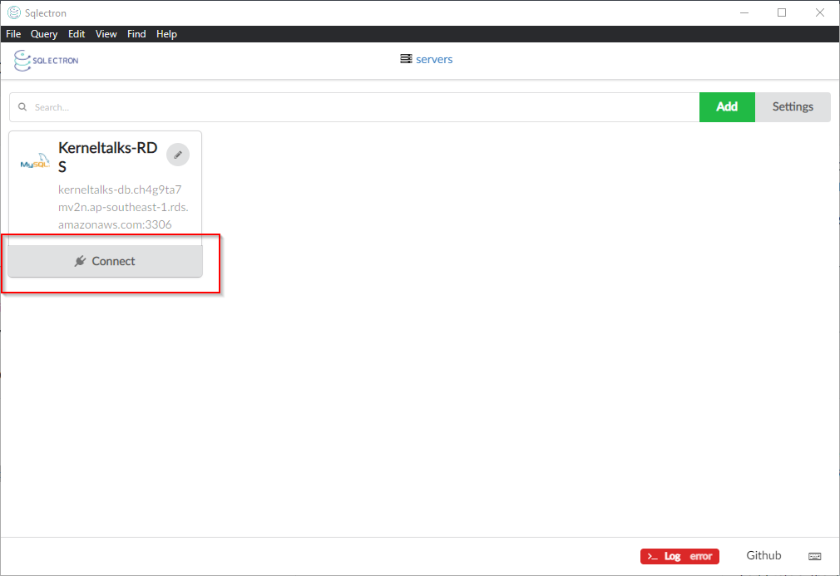Click the MySQL logo on server card
This screenshot has height=576, width=840.
[x=35, y=162]
